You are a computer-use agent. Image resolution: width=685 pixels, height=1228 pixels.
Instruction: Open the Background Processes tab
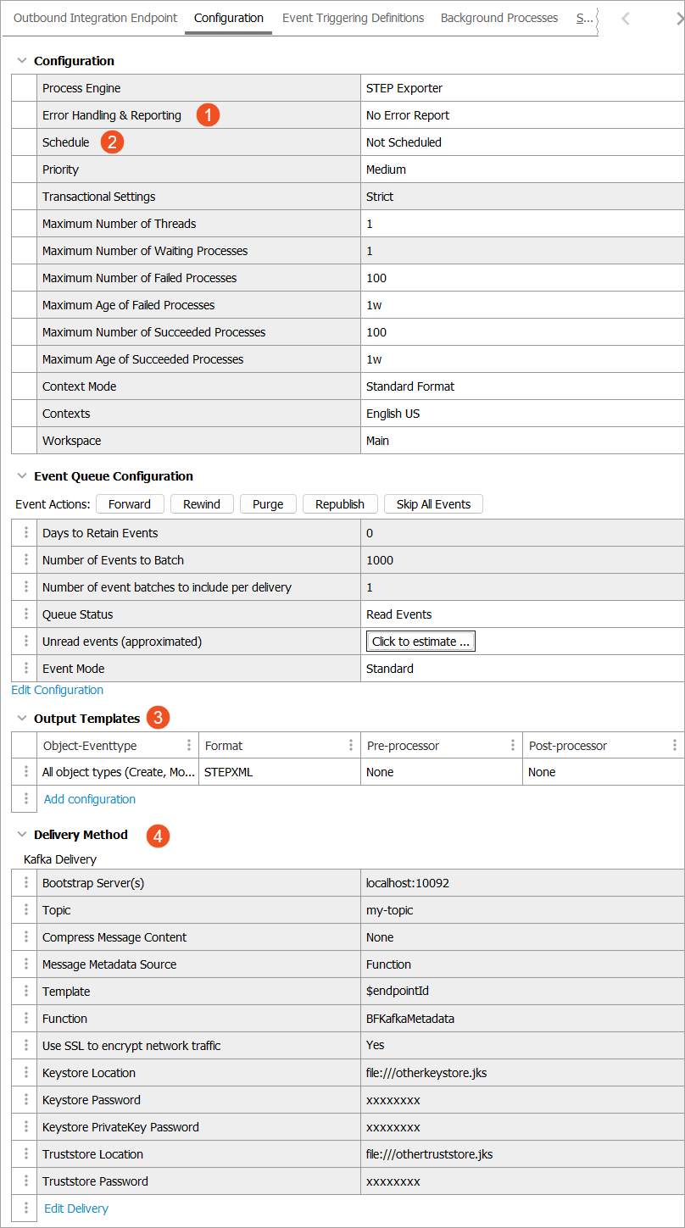click(499, 18)
